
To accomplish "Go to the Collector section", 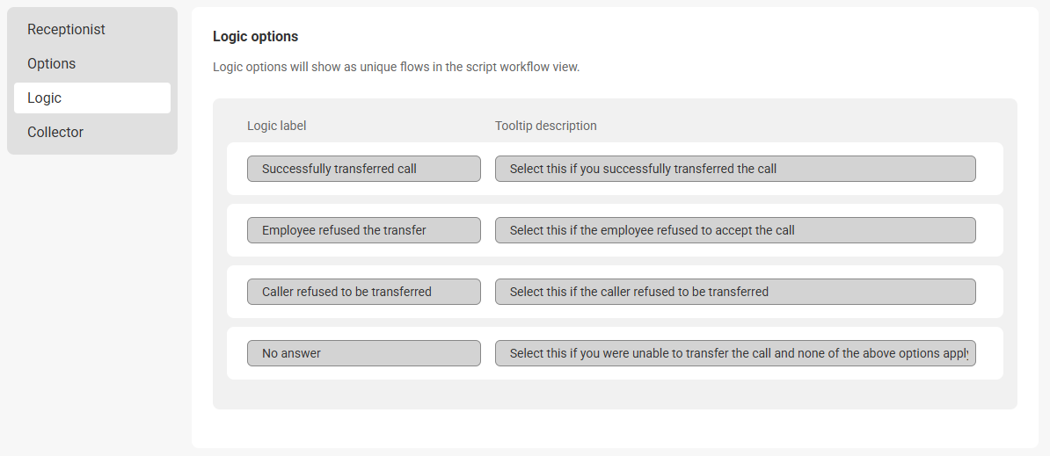I will pos(55,133).
